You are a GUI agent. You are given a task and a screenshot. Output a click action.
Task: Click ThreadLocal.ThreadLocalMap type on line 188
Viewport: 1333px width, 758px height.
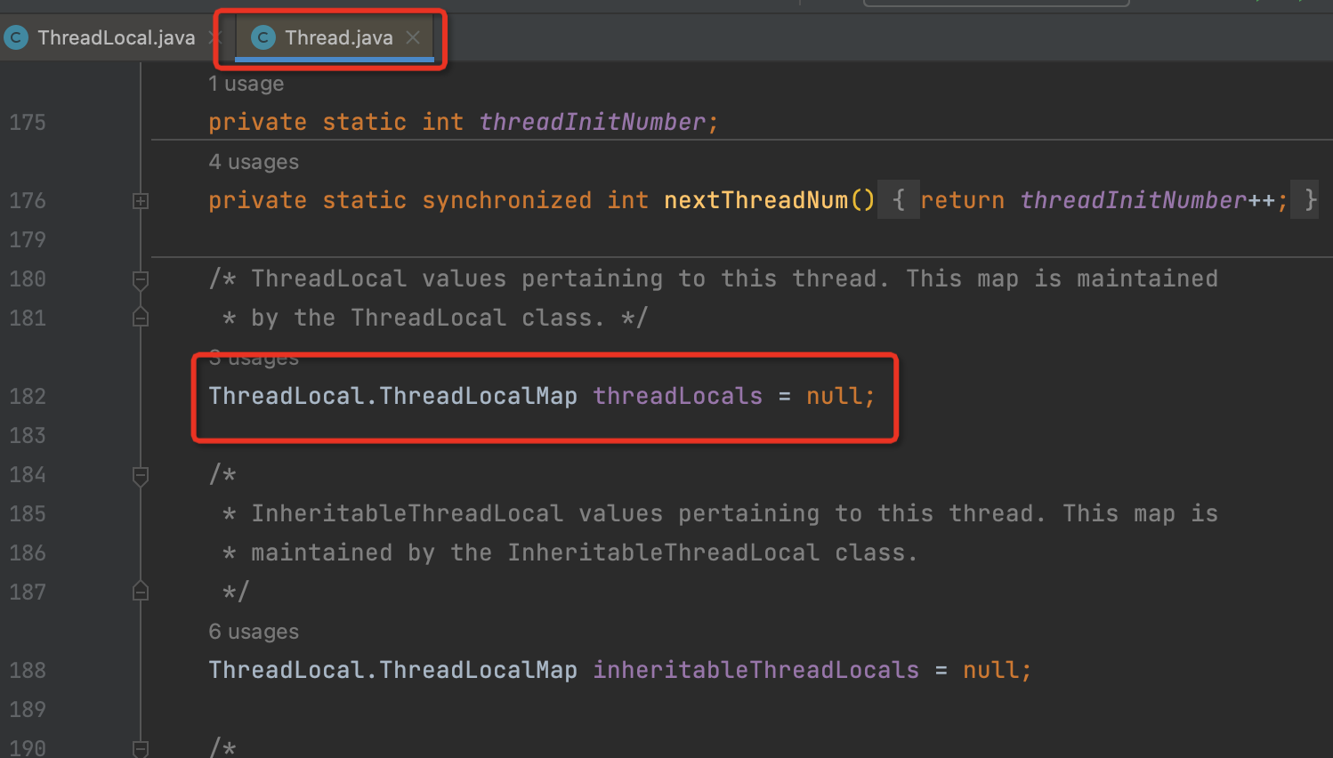pos(393,670)
